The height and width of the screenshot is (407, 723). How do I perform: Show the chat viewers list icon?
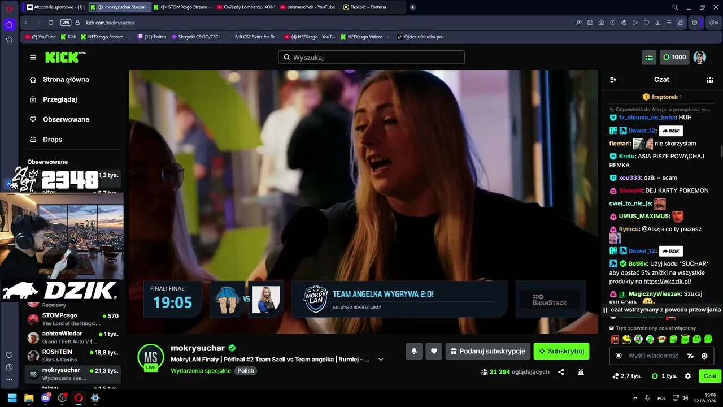(x=710, y=80)
